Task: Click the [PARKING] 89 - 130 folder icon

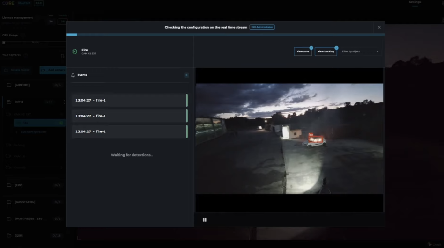Action: tap(9, 219)
